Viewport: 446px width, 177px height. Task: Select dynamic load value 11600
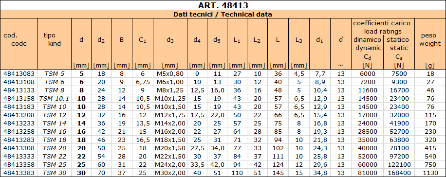(x=368, y=90)
